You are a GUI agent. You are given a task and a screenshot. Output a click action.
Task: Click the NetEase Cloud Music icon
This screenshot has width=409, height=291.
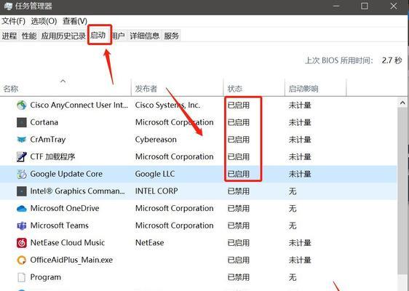(22, 243)
